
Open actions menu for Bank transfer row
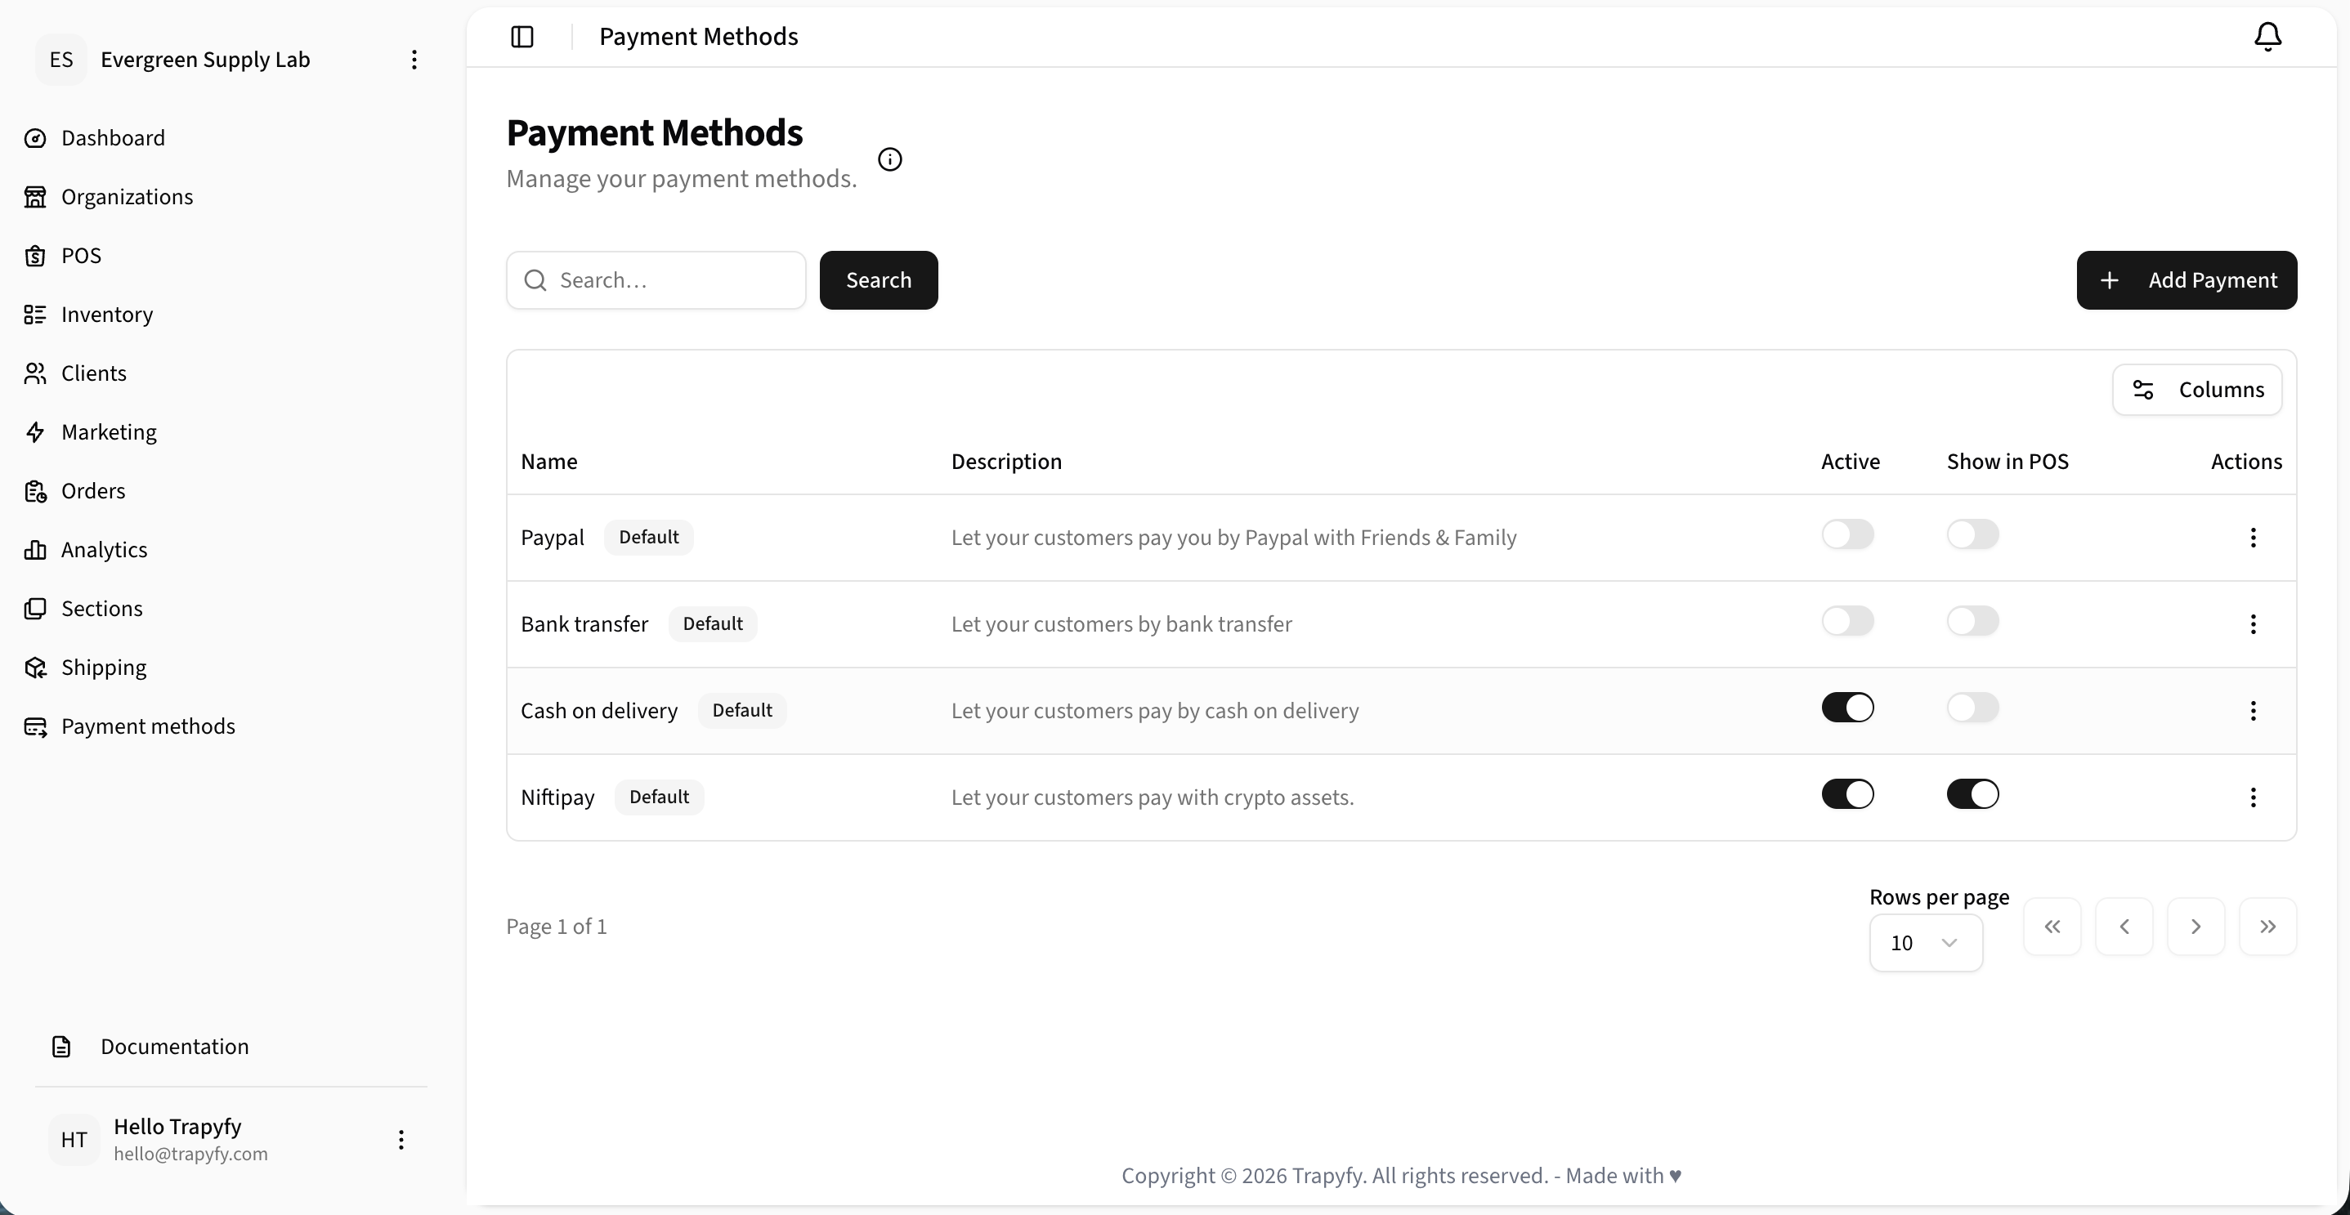point(2253,625)
